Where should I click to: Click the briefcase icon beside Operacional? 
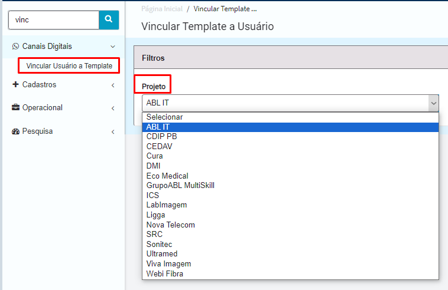click(x=15, y=107)
